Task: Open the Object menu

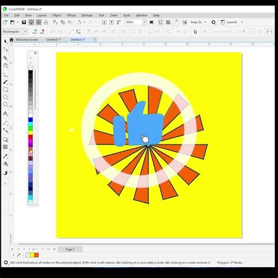Action: [57, 16]
